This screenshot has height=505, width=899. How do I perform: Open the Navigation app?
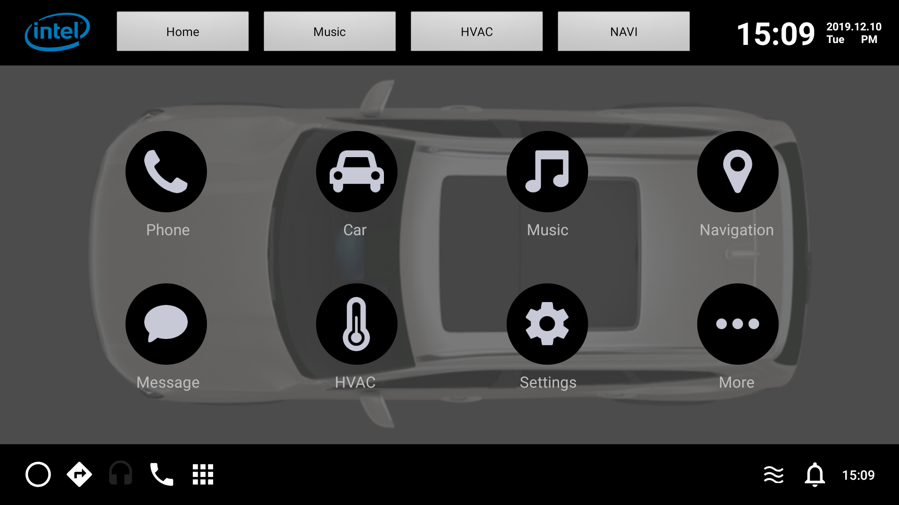tap(736, 172)
